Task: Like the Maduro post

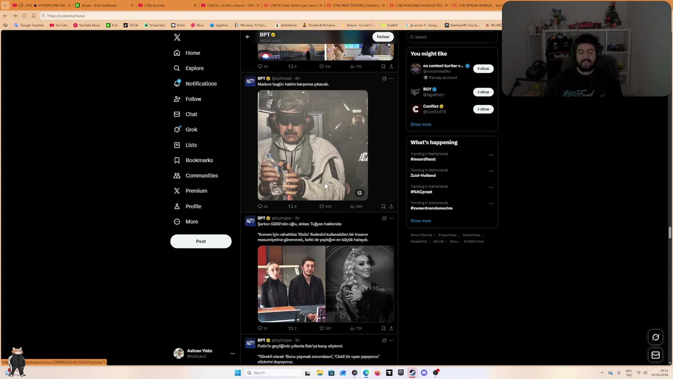Action: click(x=325, y=206)
